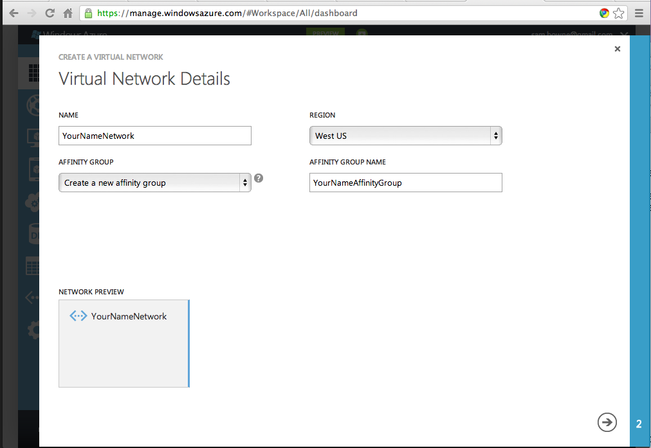Click the browser forward arrow
The width and height of the screenshot is (651, 448).
tap(32, 13)
